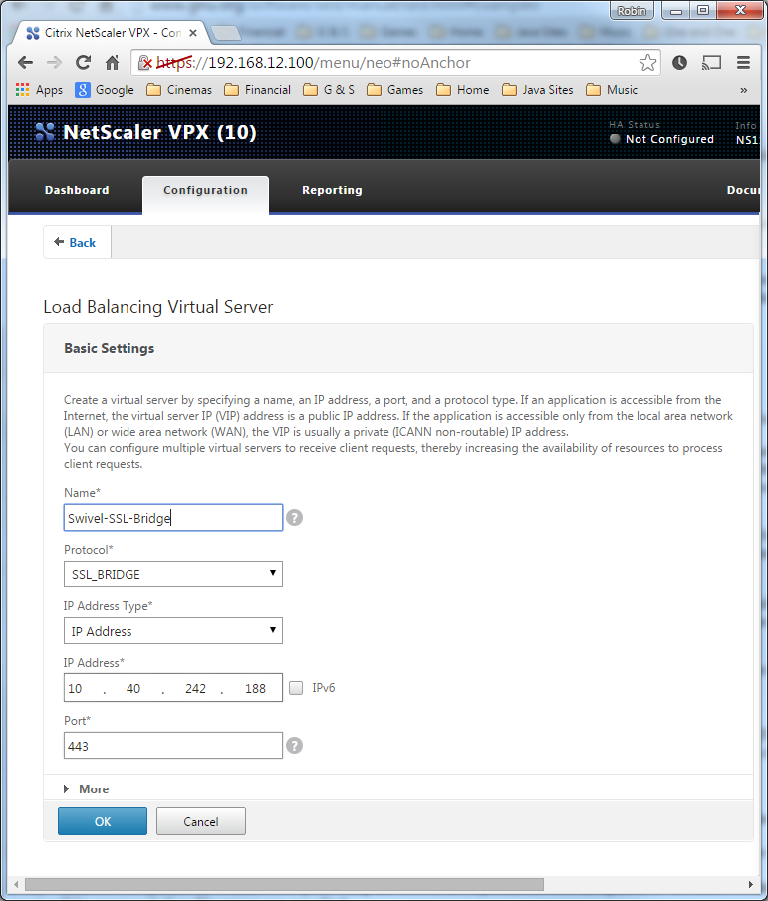768x901 pixels.
Task: Open the Financial bookmark folder
Action: tap(258, 90)
